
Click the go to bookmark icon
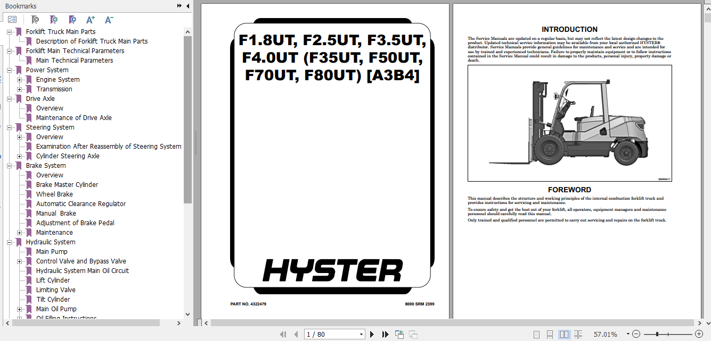(72, 20)
